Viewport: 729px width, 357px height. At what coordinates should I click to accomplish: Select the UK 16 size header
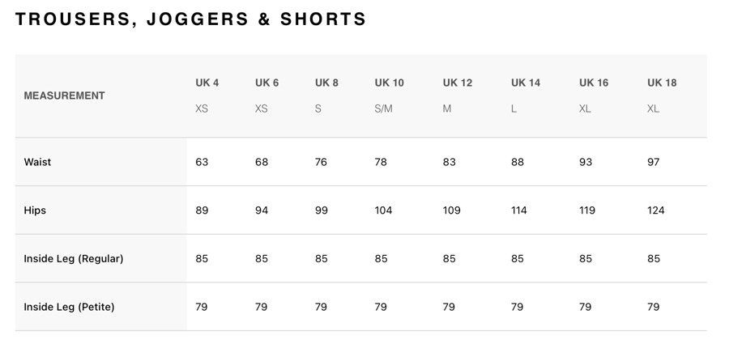click(x=594, y=83)
